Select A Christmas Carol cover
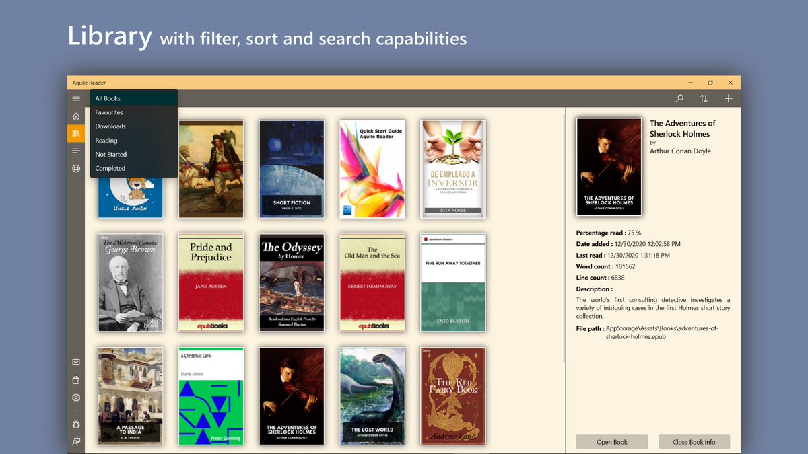 click(x=211, y=396)
